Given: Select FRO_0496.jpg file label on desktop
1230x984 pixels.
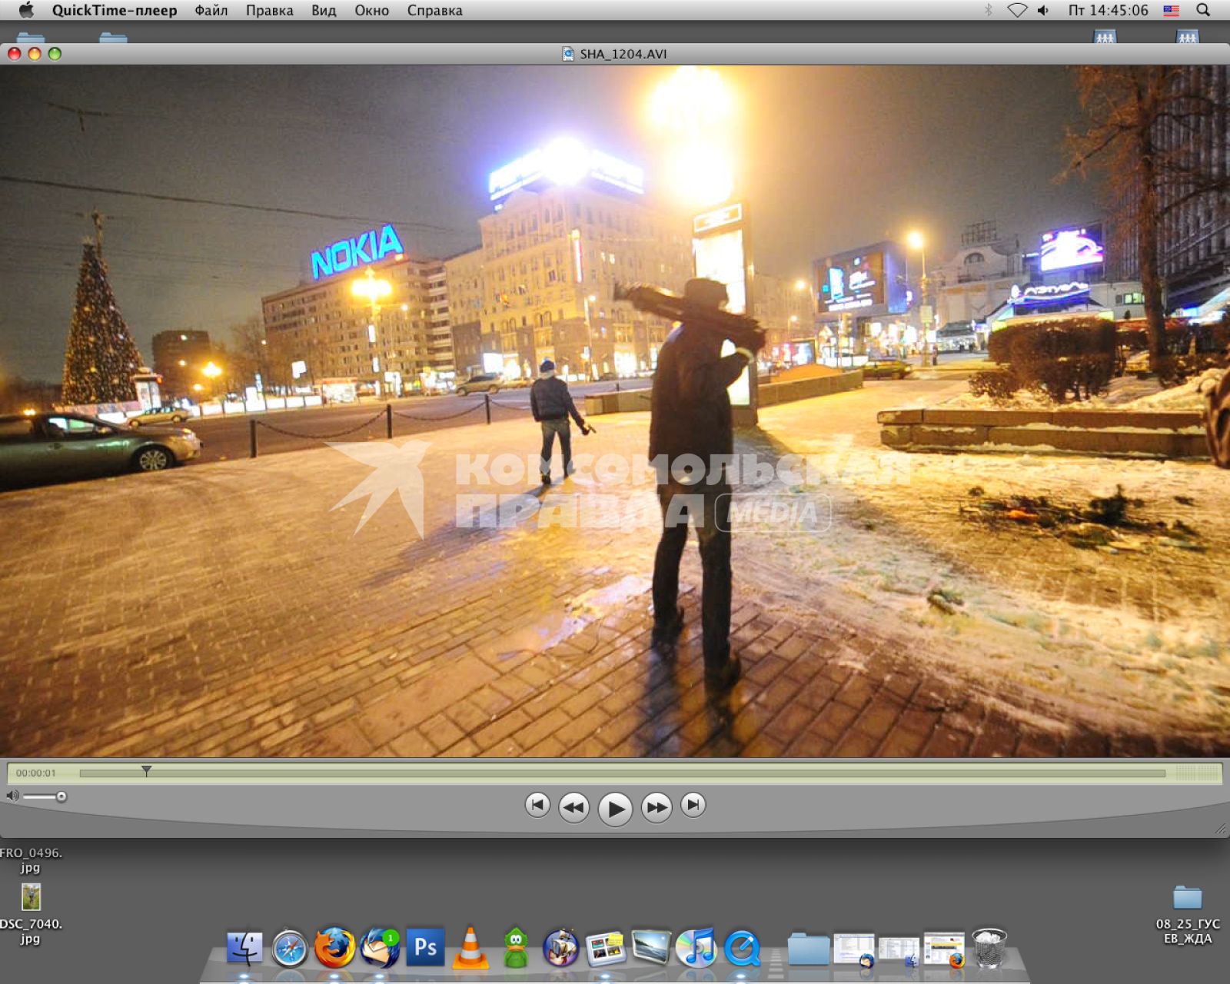Looking at the screenshot, I should (x=30, y=860).
